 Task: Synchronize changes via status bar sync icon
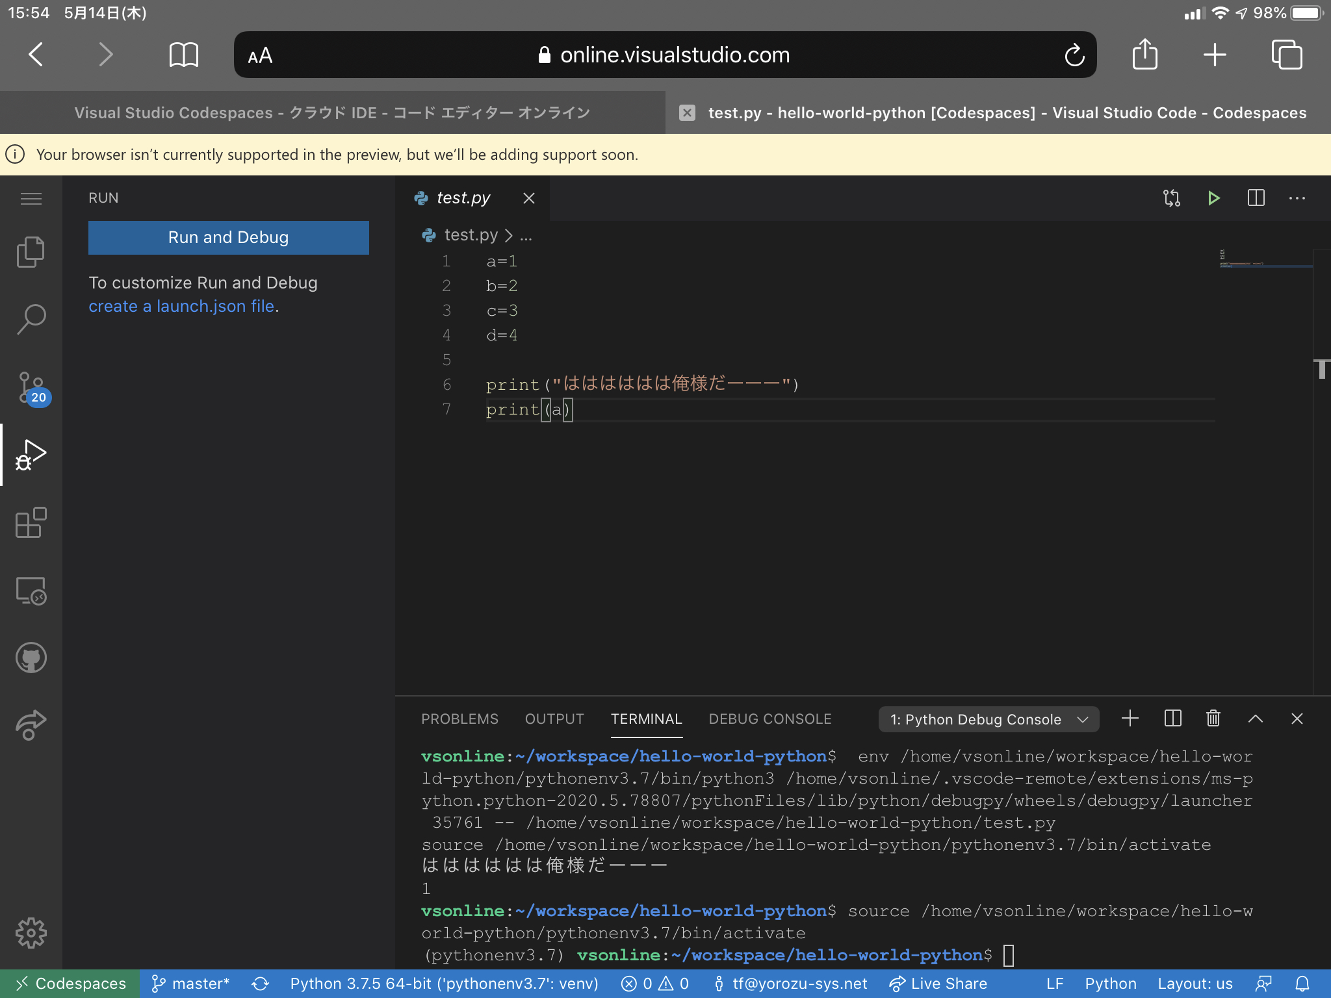point(261,984)
